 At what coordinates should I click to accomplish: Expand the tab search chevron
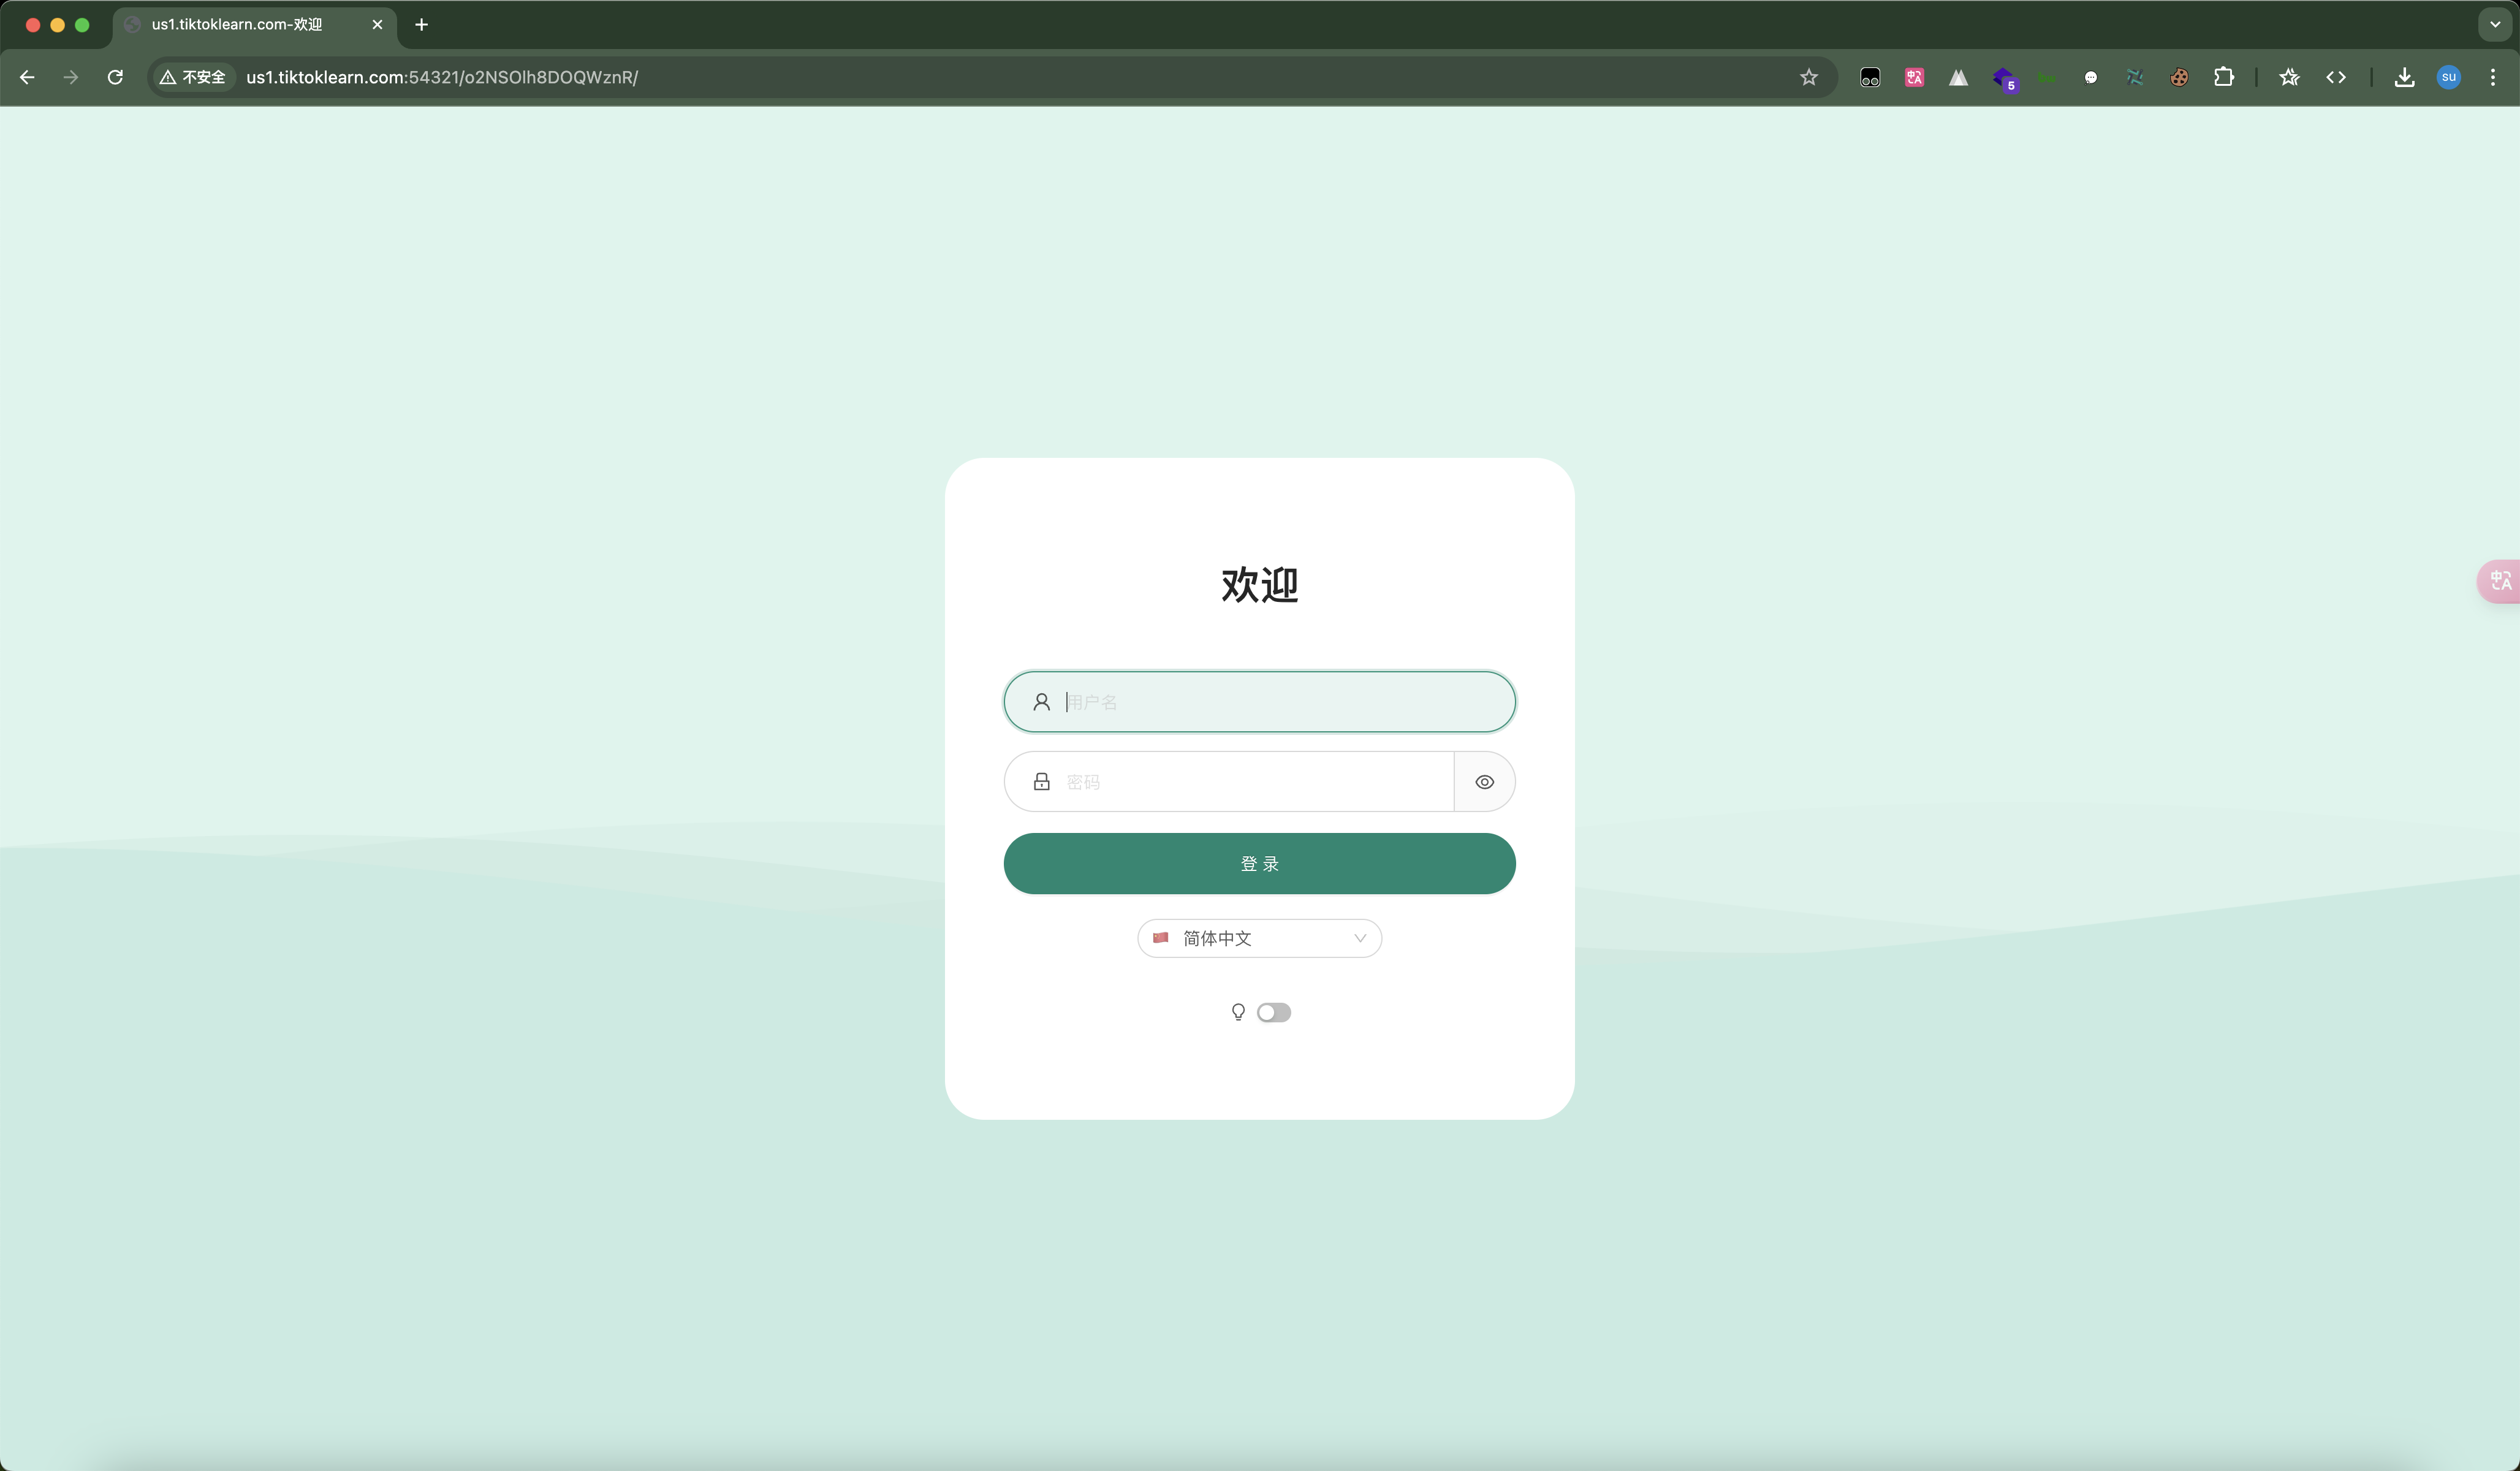point(2494,24)
